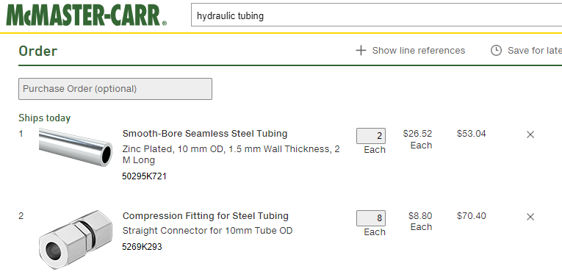Click Show line references text
The height and width of the screenshot is (280, 562).
pos(419,51)
